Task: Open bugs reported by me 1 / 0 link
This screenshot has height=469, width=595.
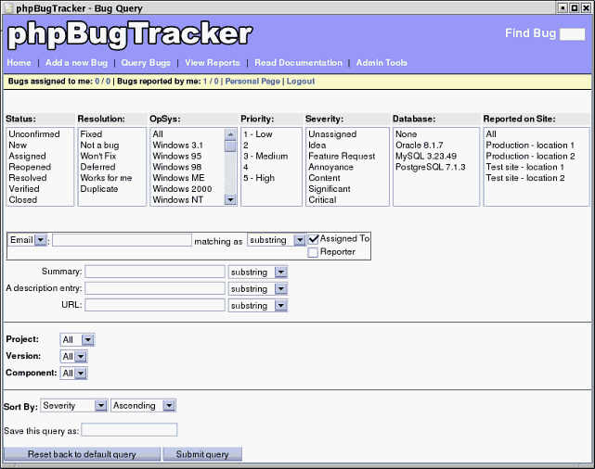Action: pyautogui.click(x=211, y=82)
